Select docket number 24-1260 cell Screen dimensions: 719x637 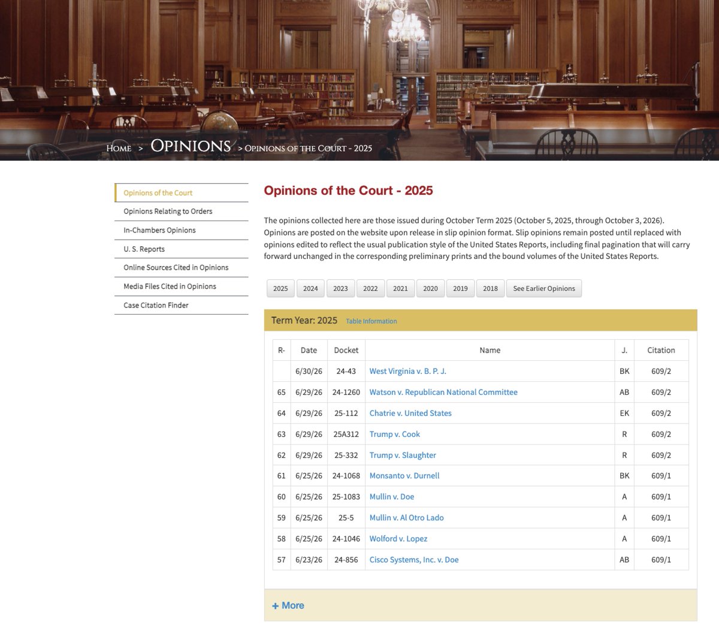[346, 393]
